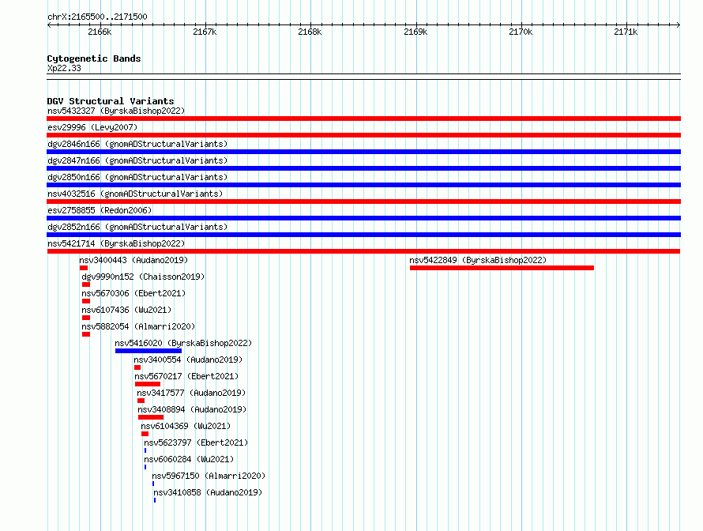Click the red bar under nsv5670217
The height and width of the screenshot is (531, 703).
pos(148,384)
